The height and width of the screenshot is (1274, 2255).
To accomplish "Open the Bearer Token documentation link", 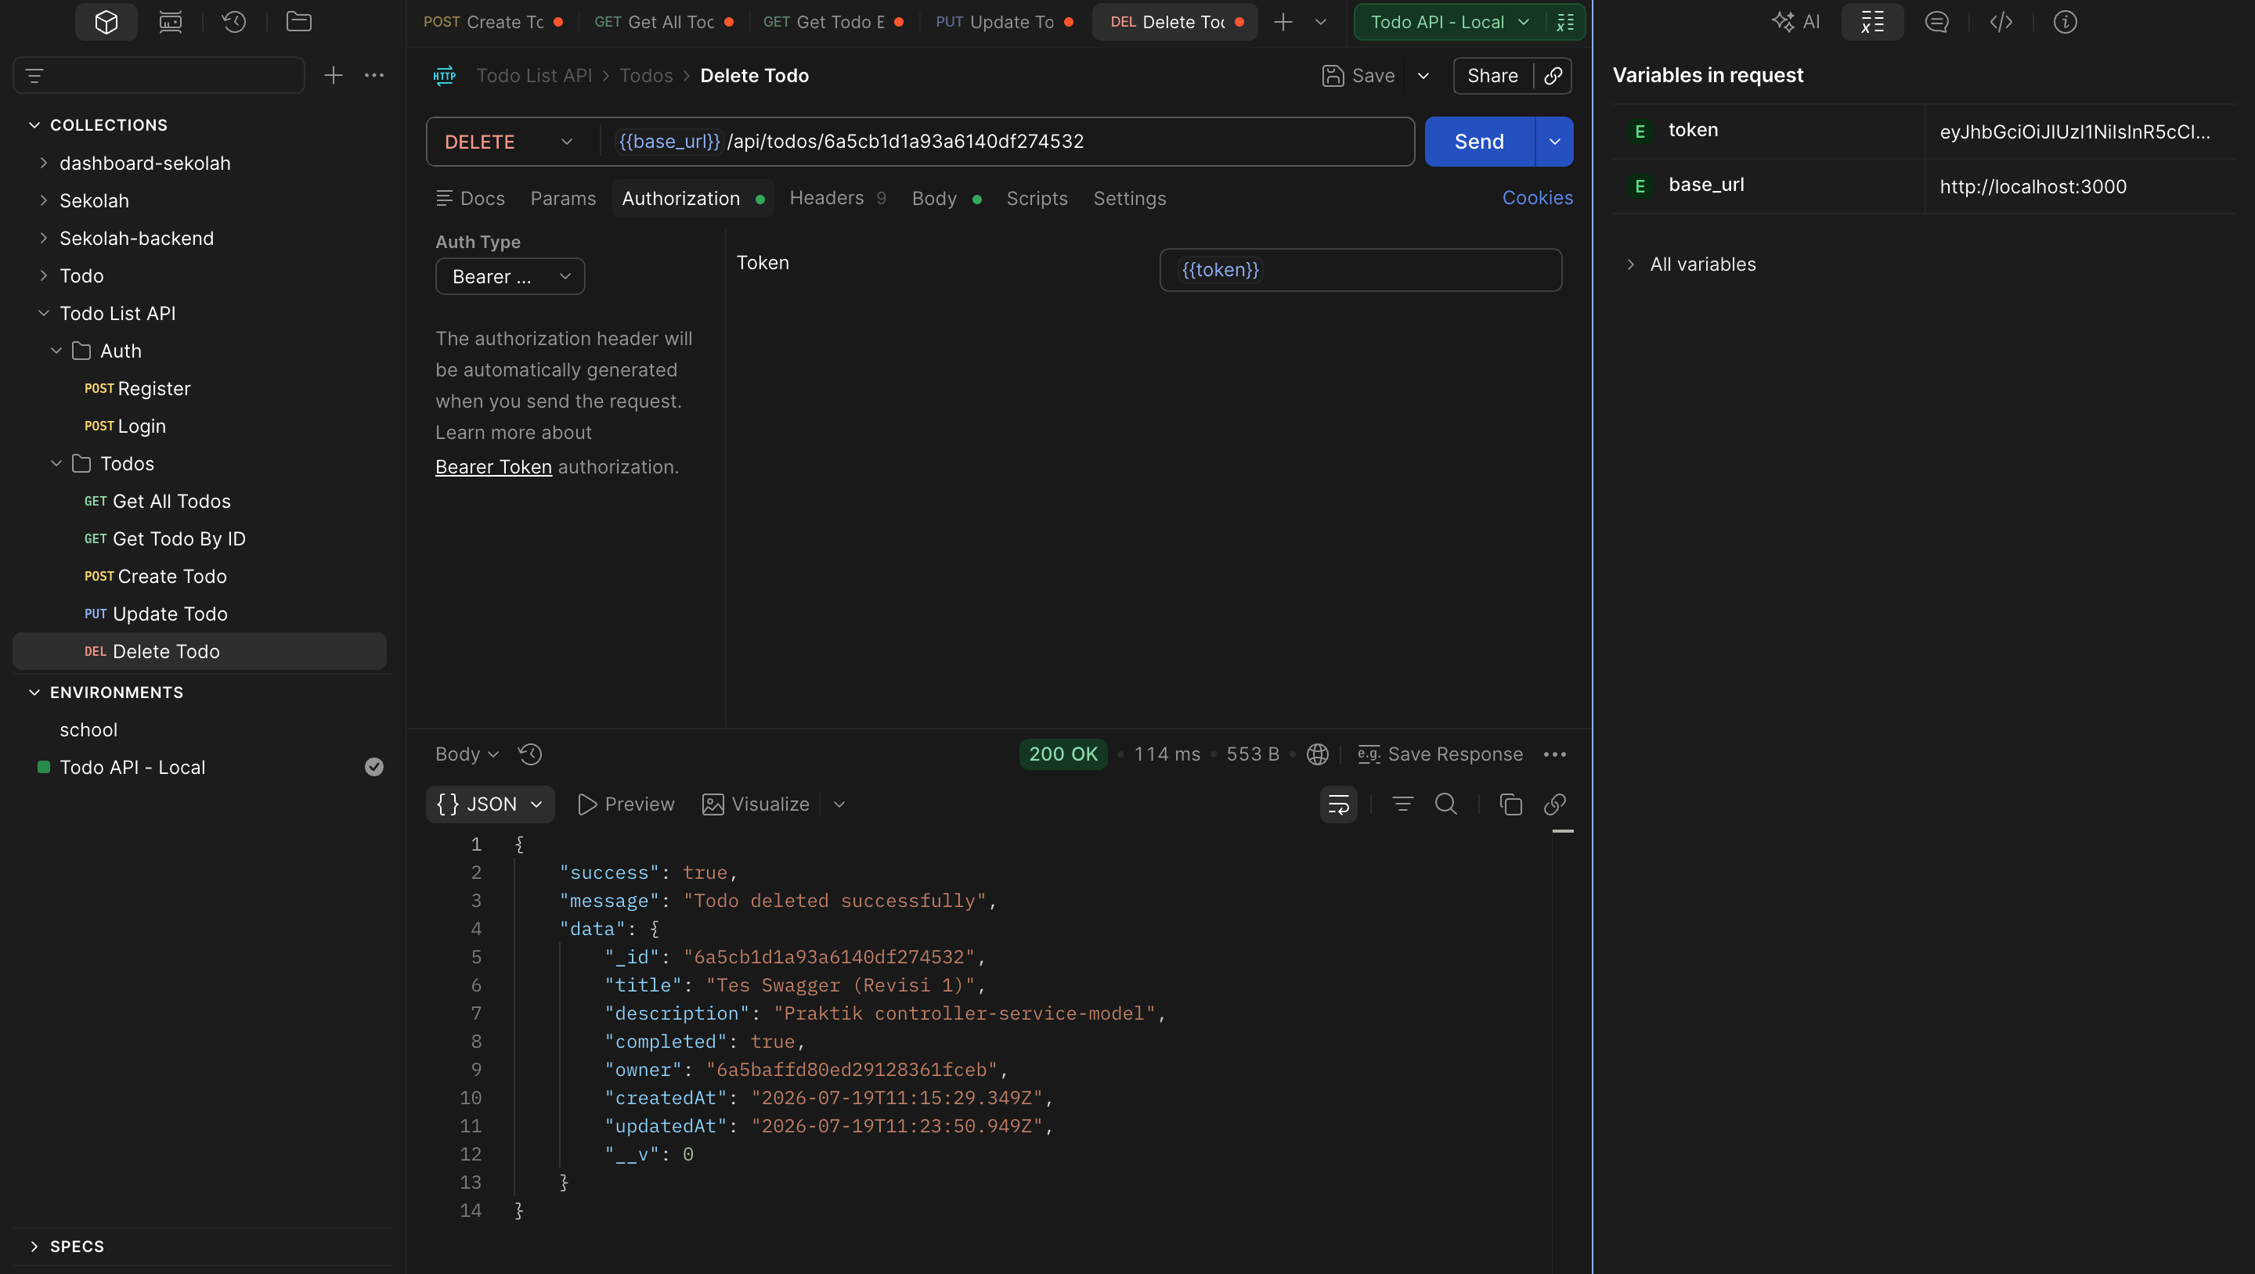I will point(494,467).
